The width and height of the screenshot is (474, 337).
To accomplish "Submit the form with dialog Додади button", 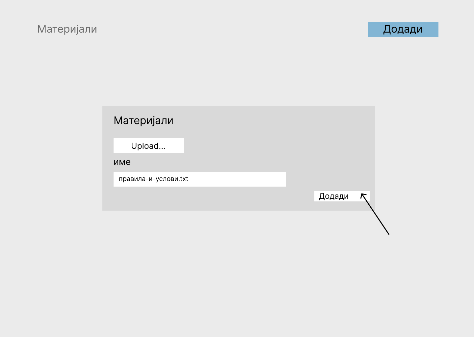I will [334, 196].
